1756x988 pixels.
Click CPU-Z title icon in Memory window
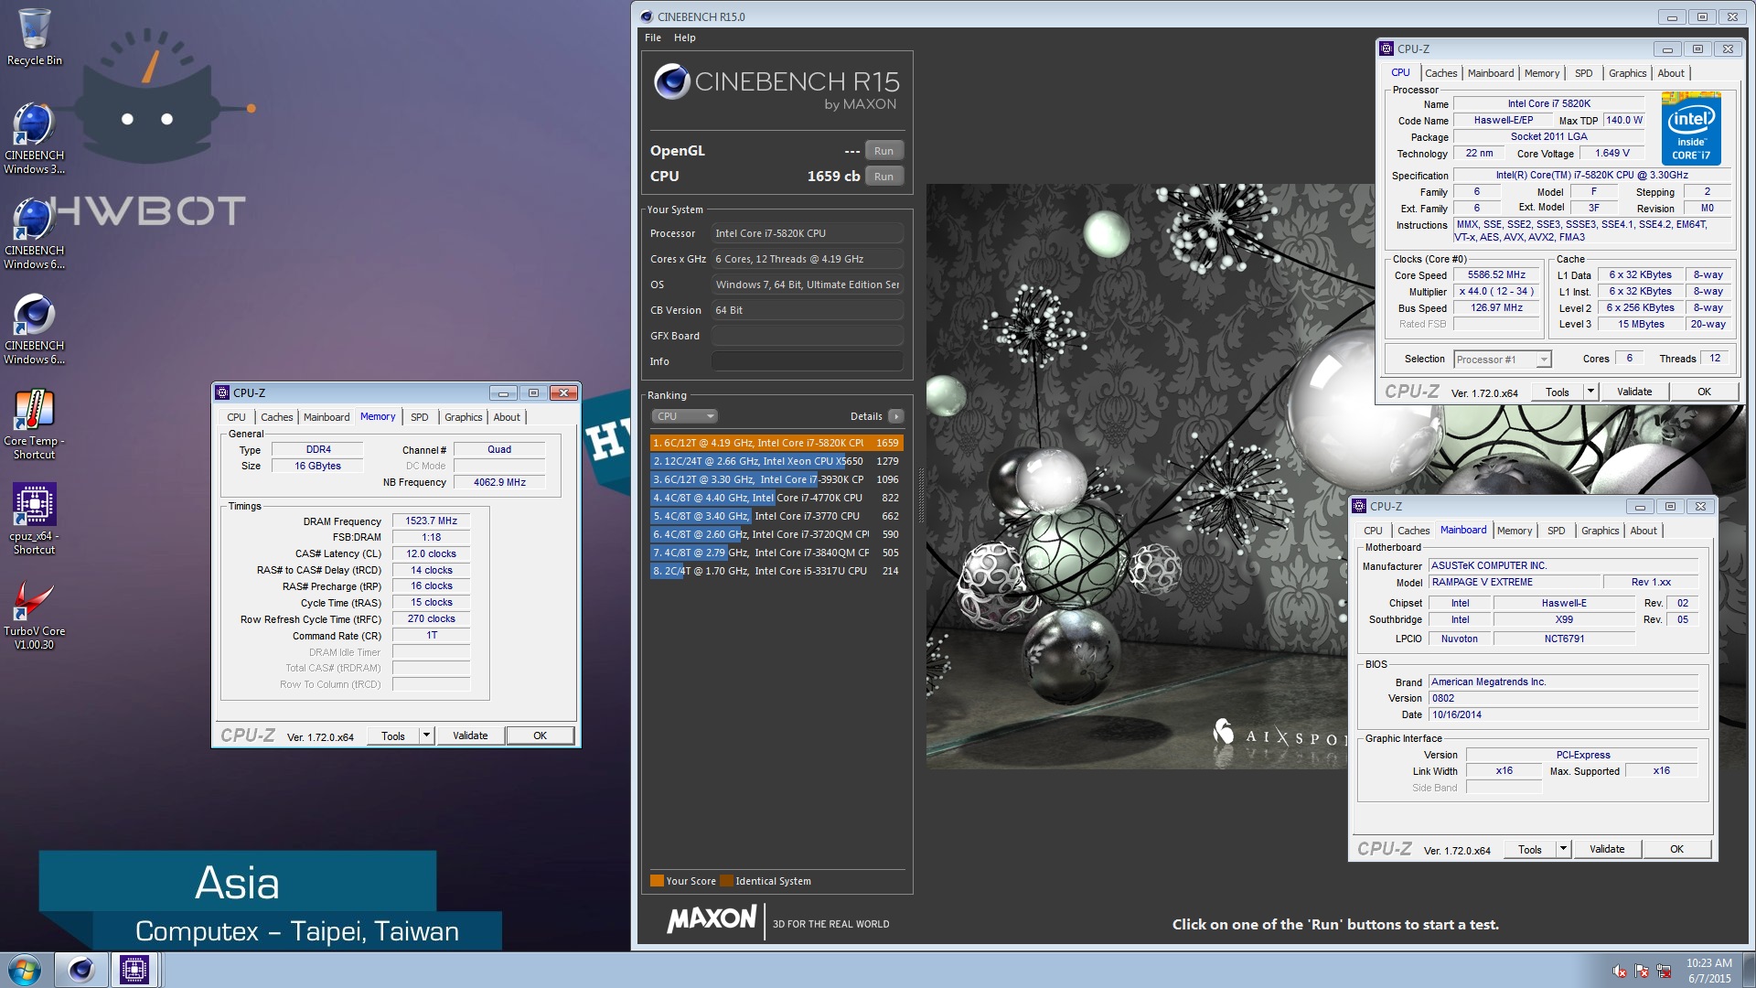coord(222,392)
